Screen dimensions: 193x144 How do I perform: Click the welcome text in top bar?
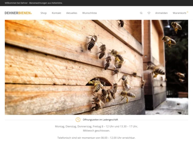coord(34,3)
